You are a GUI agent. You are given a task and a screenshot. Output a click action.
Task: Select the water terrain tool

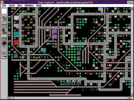[x=4, y=37]
